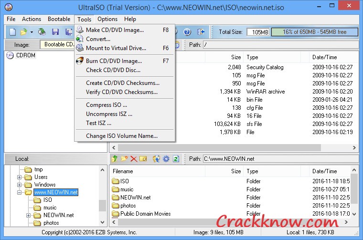
Task: Expand the NEOWIN.net subfolder tree node
Action: [x=28, y=216]
